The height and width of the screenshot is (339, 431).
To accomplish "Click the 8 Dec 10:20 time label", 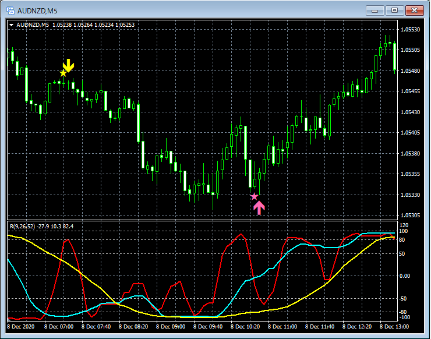I will click(245, 327).
